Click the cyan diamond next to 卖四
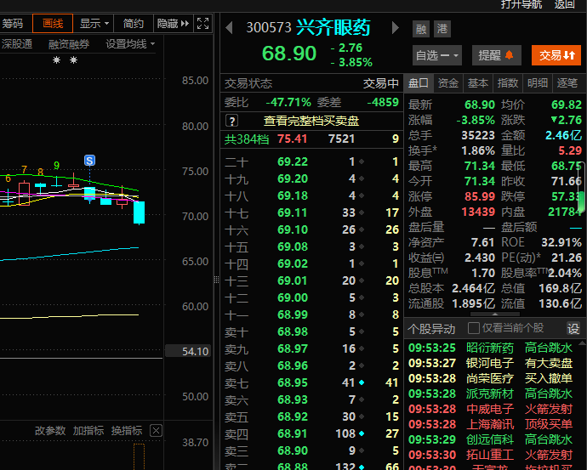587x470 pixels. click(x=362, y=433)
